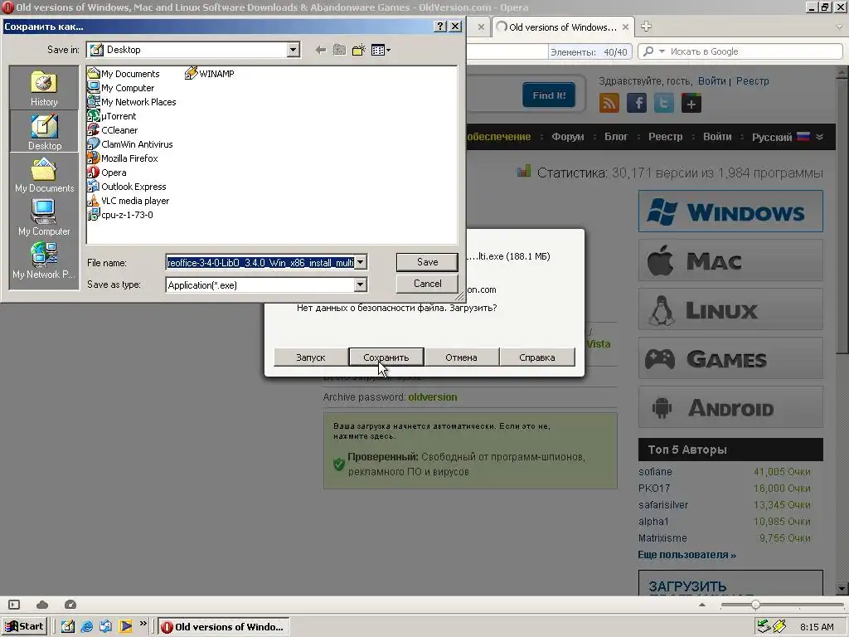Image resolution: width=849 pixels, height=637 pixels.
Task: Select My Network Places in file list
Action: click(132, 102)
